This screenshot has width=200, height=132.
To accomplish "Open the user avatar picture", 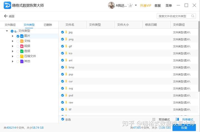I will click(111, 5).
